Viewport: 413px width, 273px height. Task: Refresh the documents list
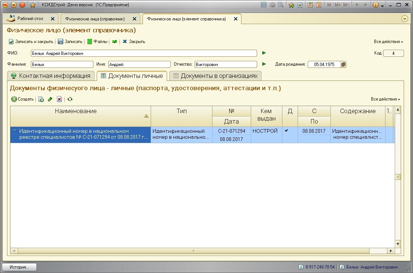70,99
